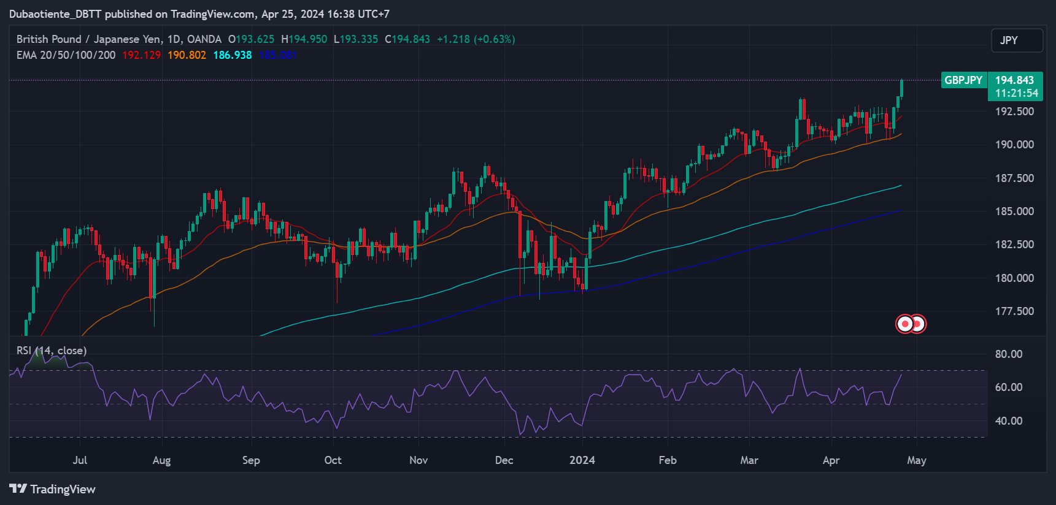Click the May label on time axis
Screen dimensions: 1056x505
point(917,460)
